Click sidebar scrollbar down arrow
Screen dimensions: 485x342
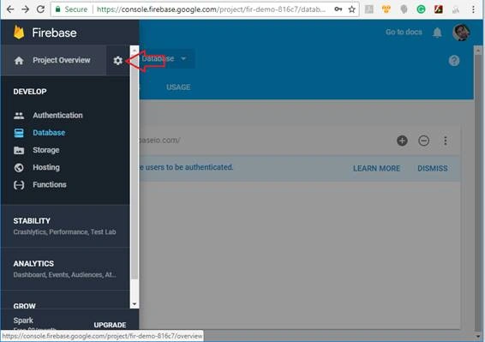point(135,304)
